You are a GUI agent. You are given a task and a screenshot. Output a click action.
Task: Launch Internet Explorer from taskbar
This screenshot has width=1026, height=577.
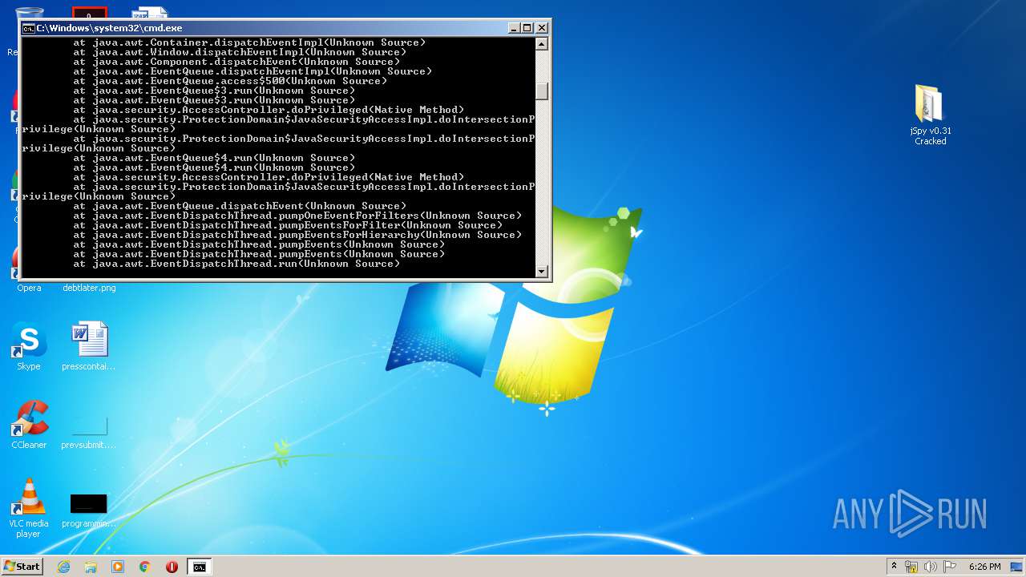tap(63, 567)
